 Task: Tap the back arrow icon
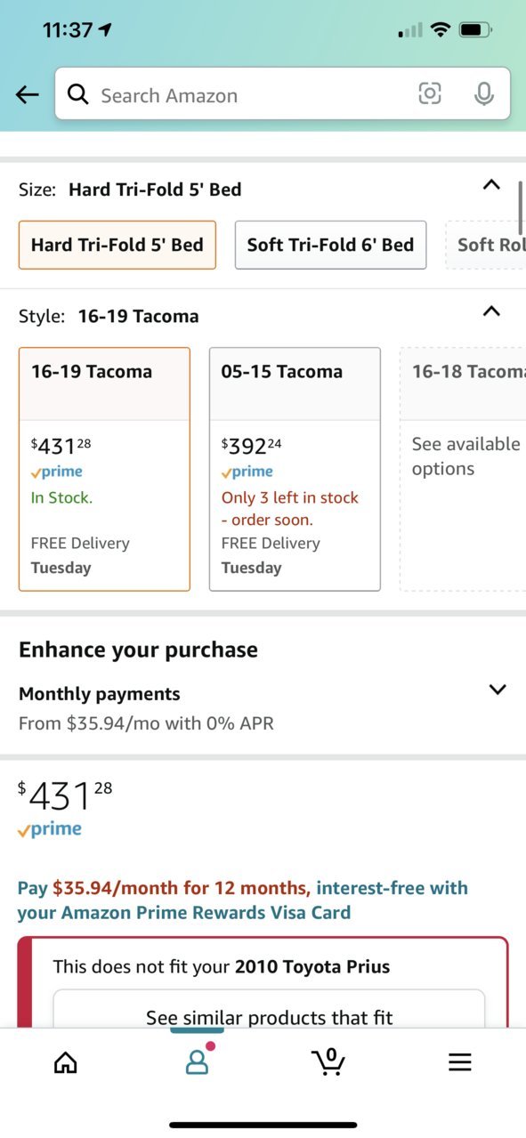tap(28, 95)
